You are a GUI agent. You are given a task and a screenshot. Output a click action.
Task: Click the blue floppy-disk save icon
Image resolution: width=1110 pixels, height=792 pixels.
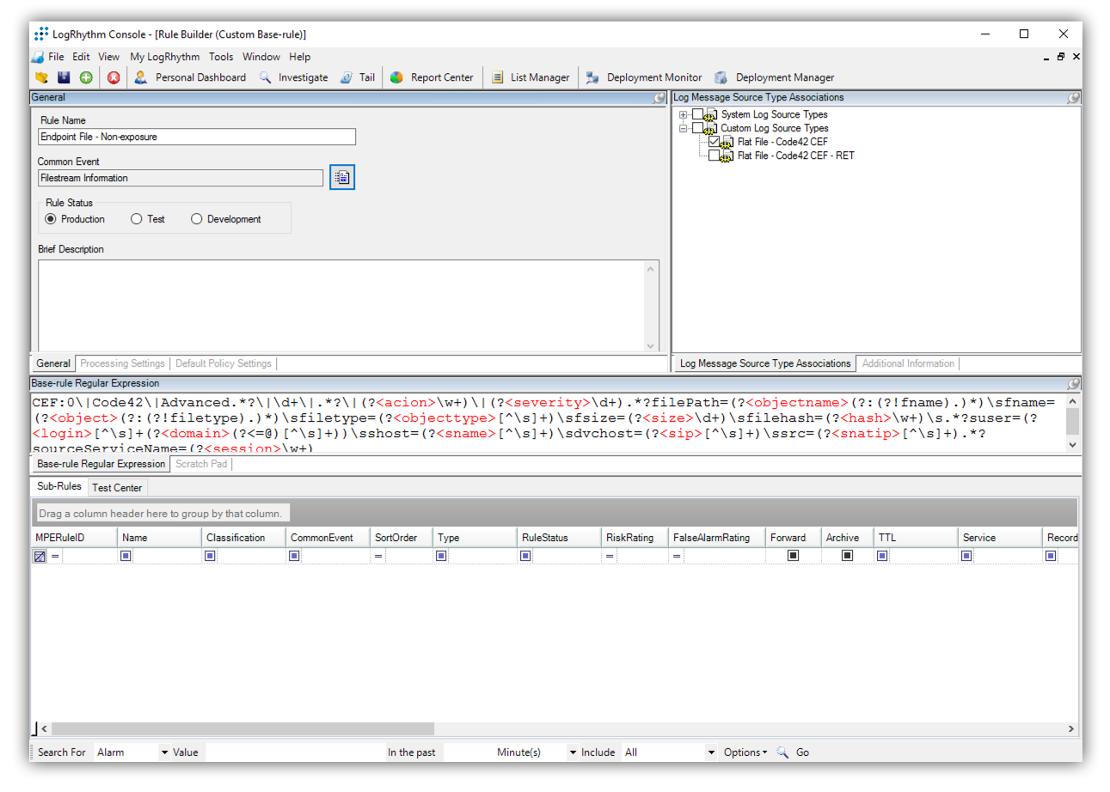pos(64,77)
